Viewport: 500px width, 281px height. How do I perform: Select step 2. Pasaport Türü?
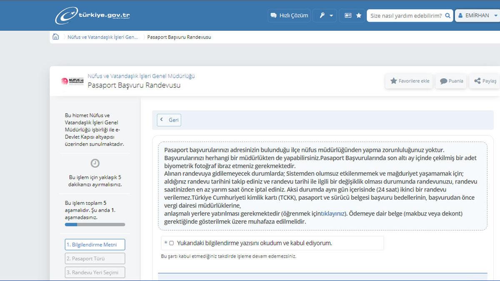(x=95, y=259)
